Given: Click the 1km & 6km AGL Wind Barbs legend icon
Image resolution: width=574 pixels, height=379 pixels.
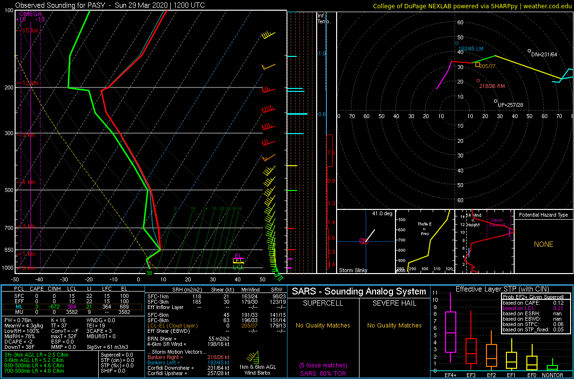Looking at the screenshot, I should click(252, 357).
